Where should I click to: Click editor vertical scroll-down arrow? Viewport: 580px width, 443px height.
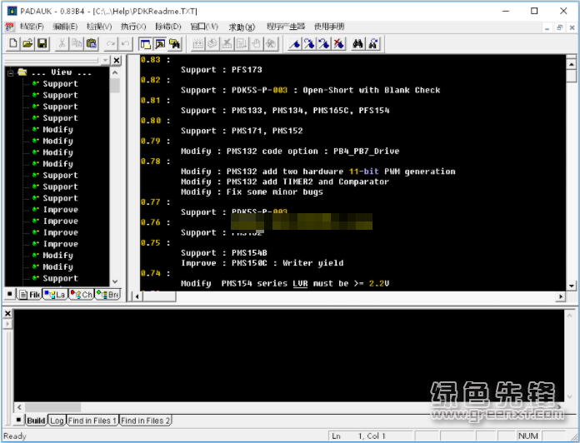click(571, 286)
